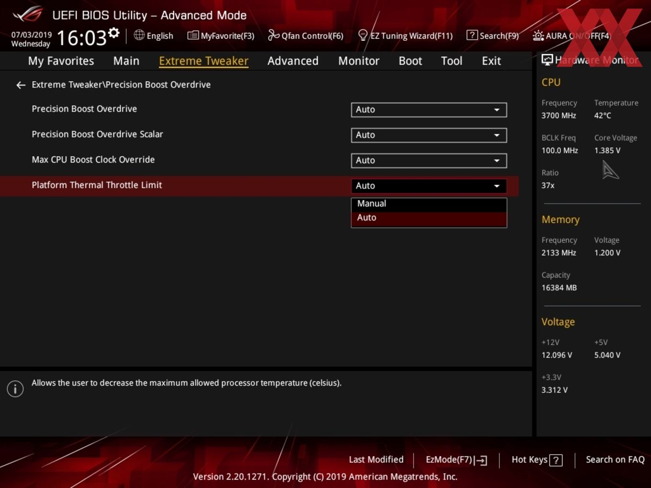
Task: Click the 5.040 V value
Action: [x=607, y=355]
